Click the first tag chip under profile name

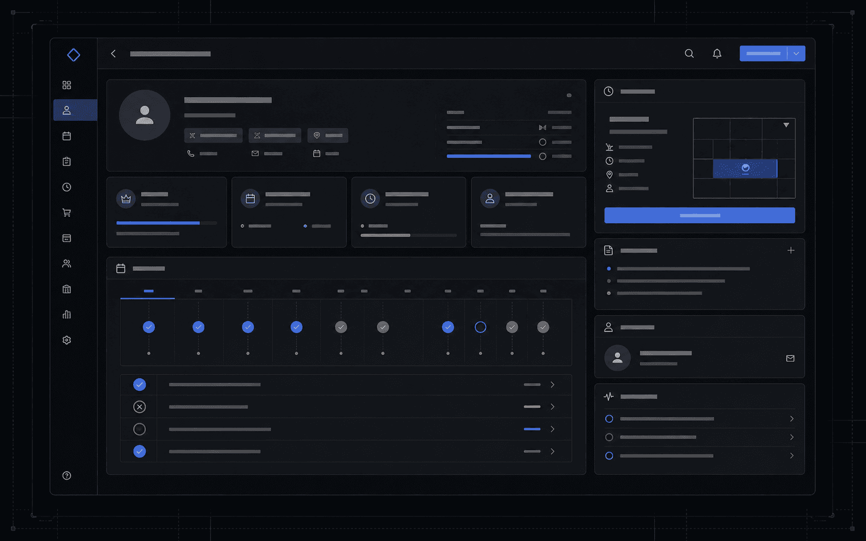(213, 135)
